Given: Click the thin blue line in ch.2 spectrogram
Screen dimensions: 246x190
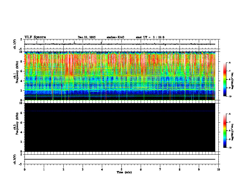Looking at the screenshot, I should coord(120,111).
